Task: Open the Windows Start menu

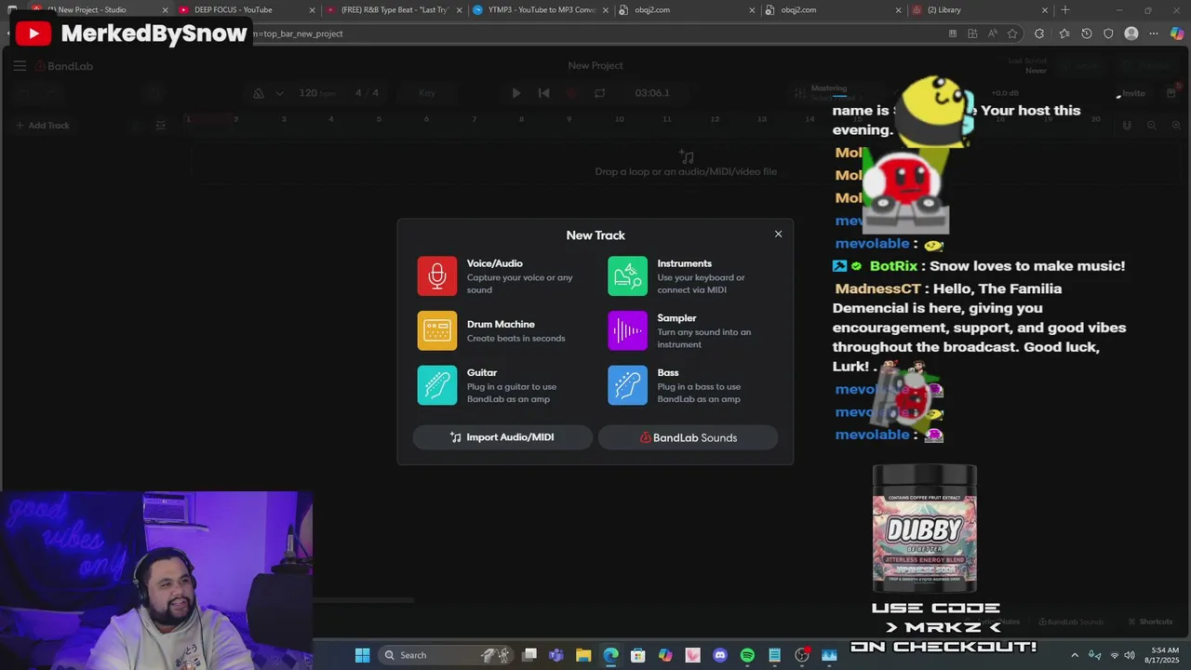Action: (362, 655)
